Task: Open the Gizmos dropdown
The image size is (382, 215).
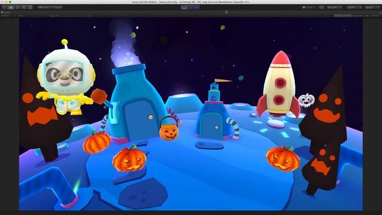Action: 375,16
